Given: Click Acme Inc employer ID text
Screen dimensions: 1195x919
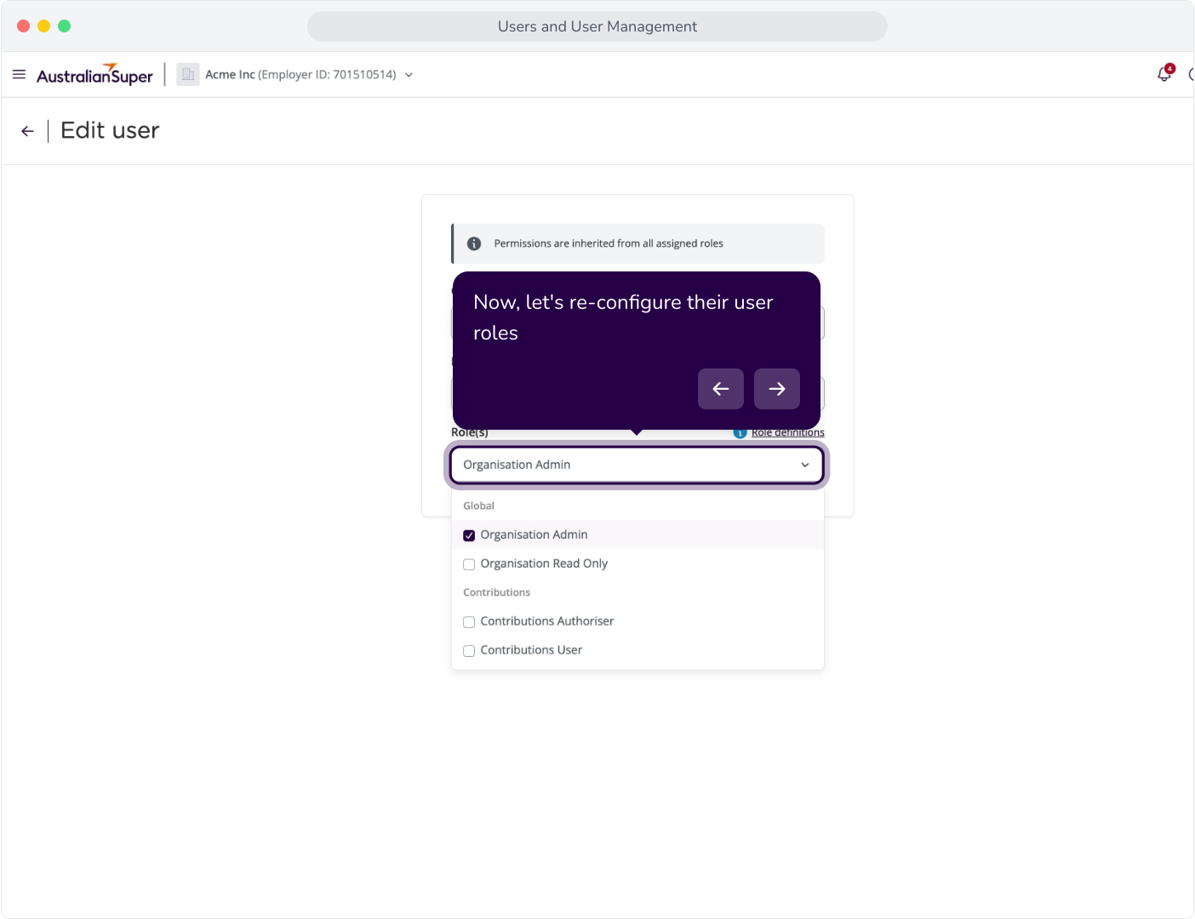Looking at the screenshot, I should pyautogui.click(x=300, y=75).
